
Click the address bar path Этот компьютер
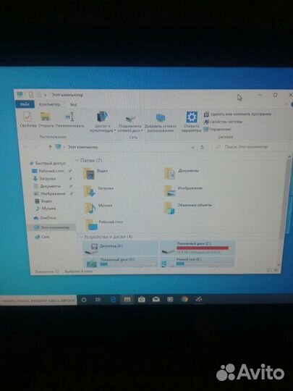click(82, 147)
